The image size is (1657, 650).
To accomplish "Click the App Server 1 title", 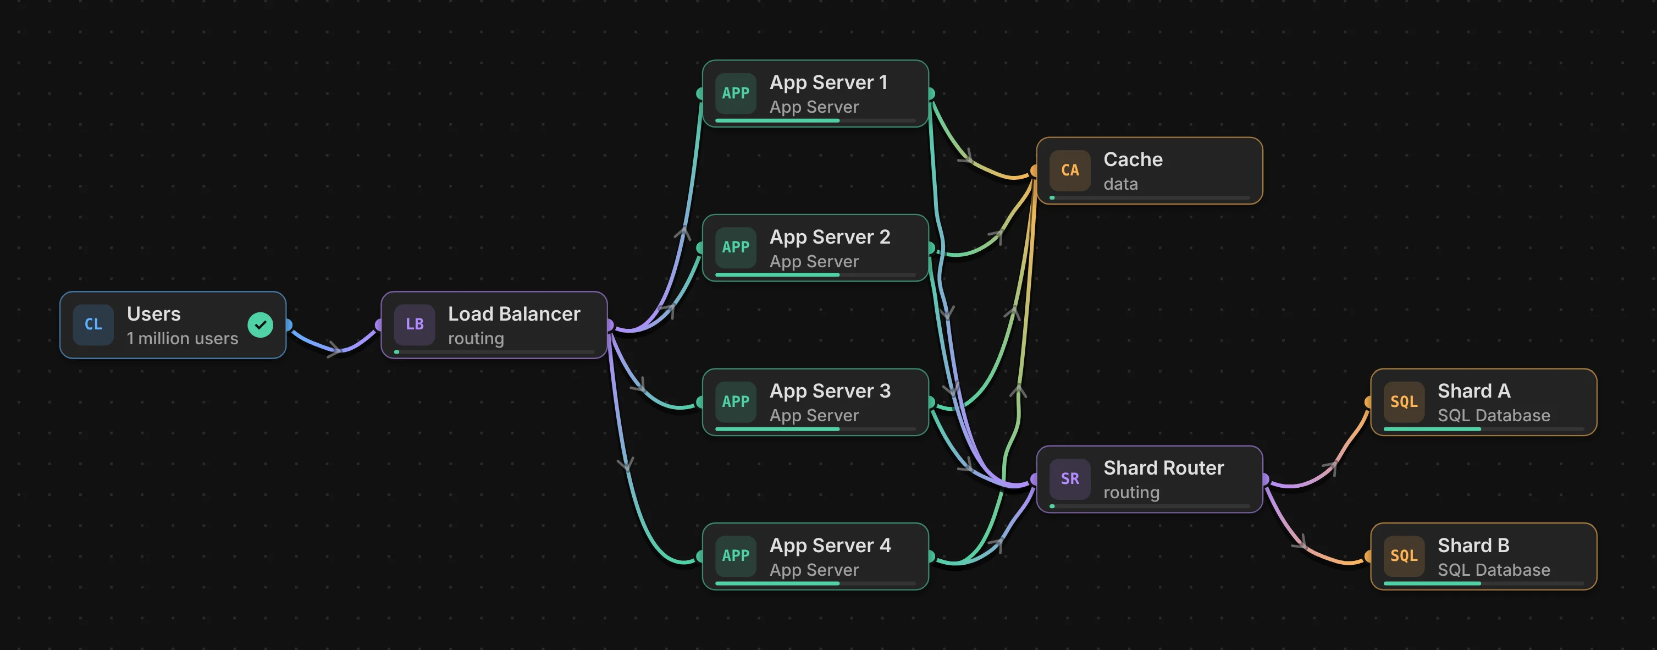I will coord(828,82).
